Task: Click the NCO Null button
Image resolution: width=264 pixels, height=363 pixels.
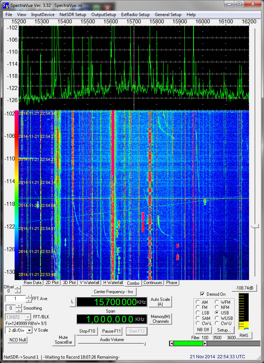Action: pos(18,340)
